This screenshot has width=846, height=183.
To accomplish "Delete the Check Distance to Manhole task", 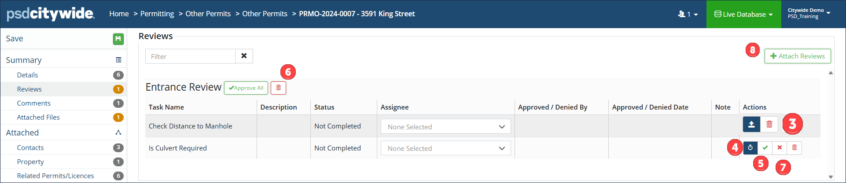I will (769, 124).
